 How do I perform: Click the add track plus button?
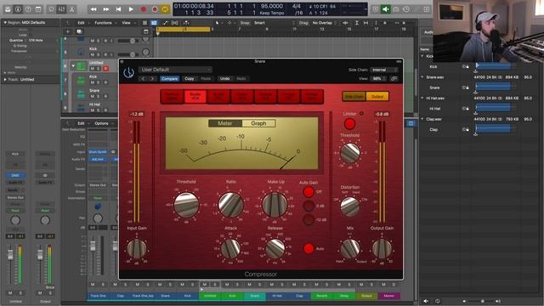[68, 31]
